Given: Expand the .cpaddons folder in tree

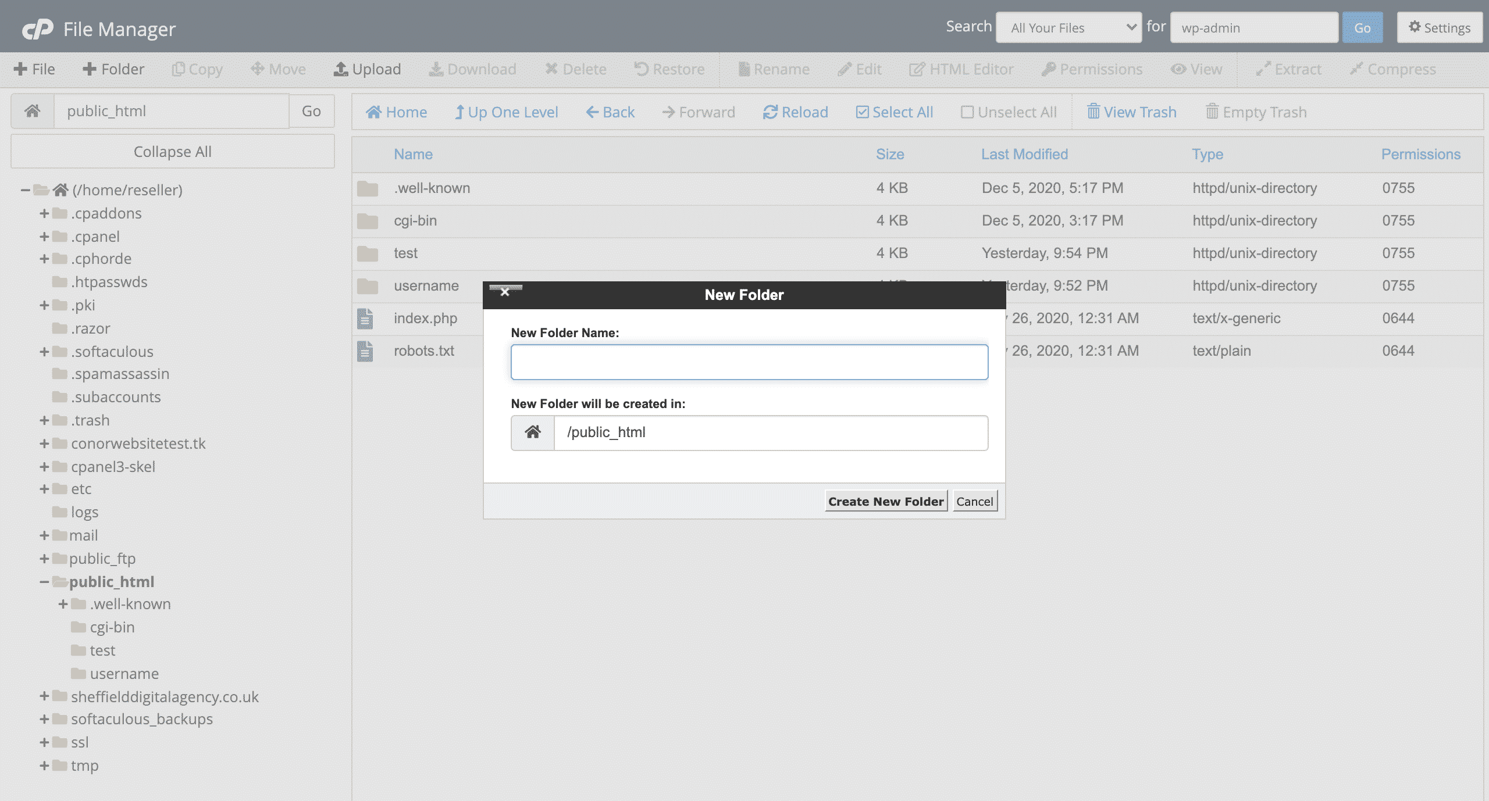Looking at the screenshot, I should (x=44, y=213).
